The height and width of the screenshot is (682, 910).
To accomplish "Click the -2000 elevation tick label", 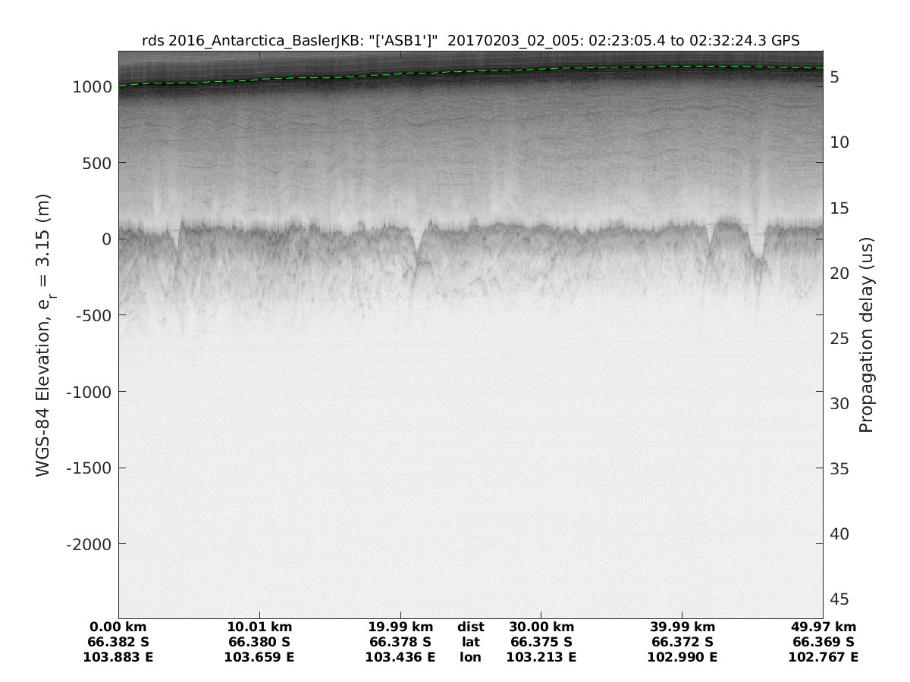I will [x=89, y=545].
